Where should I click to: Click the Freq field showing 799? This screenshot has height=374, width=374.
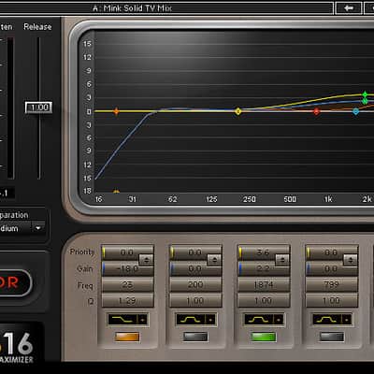pos(332,284)
